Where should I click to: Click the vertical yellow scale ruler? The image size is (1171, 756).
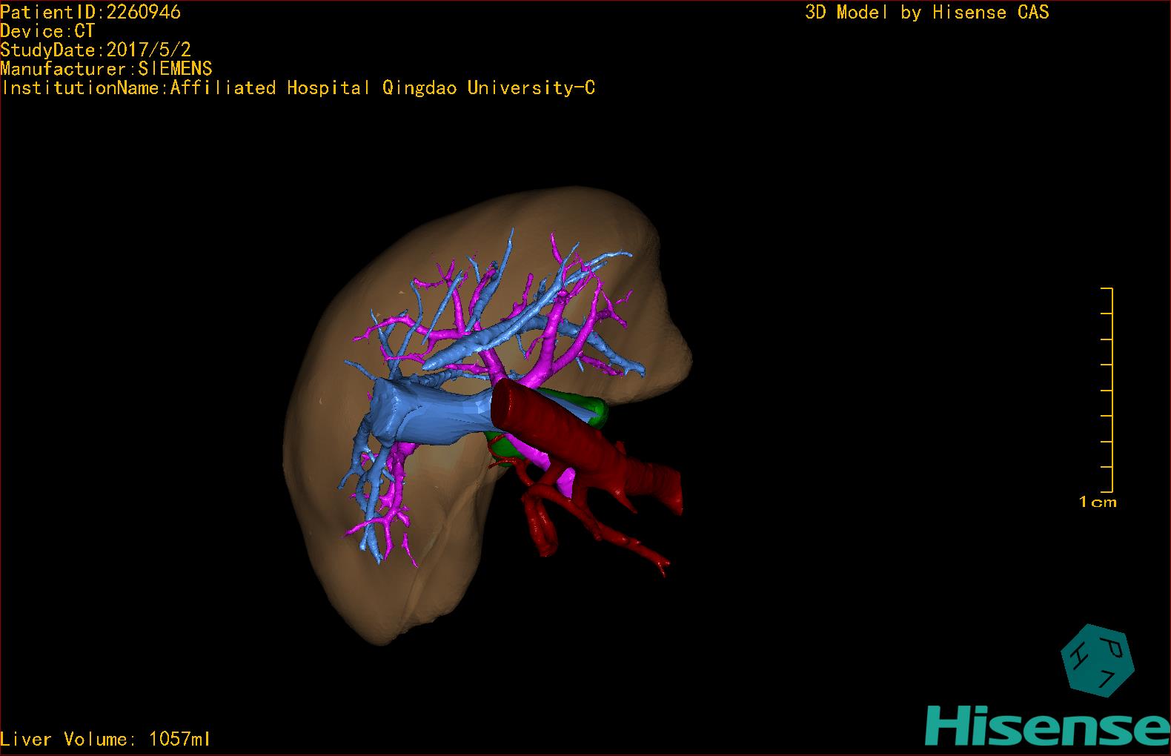tap(1111, 390)
